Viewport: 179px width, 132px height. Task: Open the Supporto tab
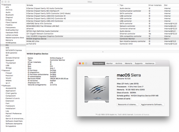pos(139,63)
